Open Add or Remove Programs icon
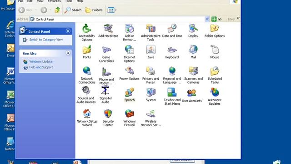The width and height of the screenshot is (291, 164). [129, 28]
